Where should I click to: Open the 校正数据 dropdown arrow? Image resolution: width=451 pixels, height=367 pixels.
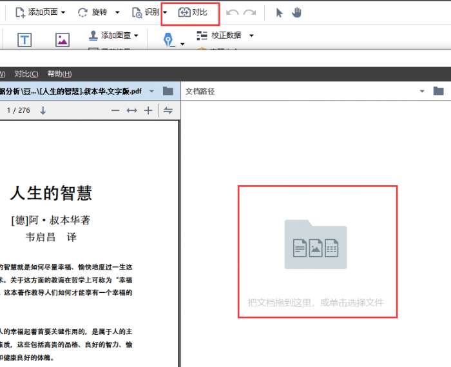(x=251, y=35)
